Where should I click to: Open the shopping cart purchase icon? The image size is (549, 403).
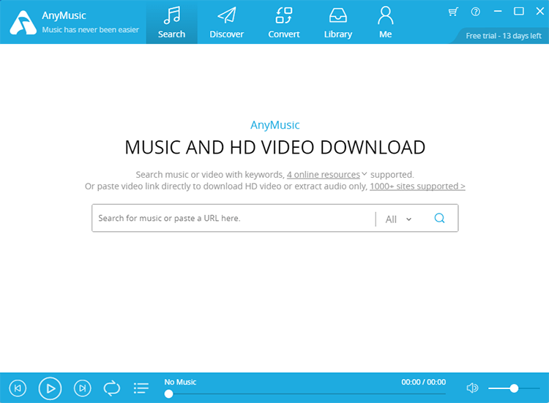pyautogui.click(x=453, y=12)
